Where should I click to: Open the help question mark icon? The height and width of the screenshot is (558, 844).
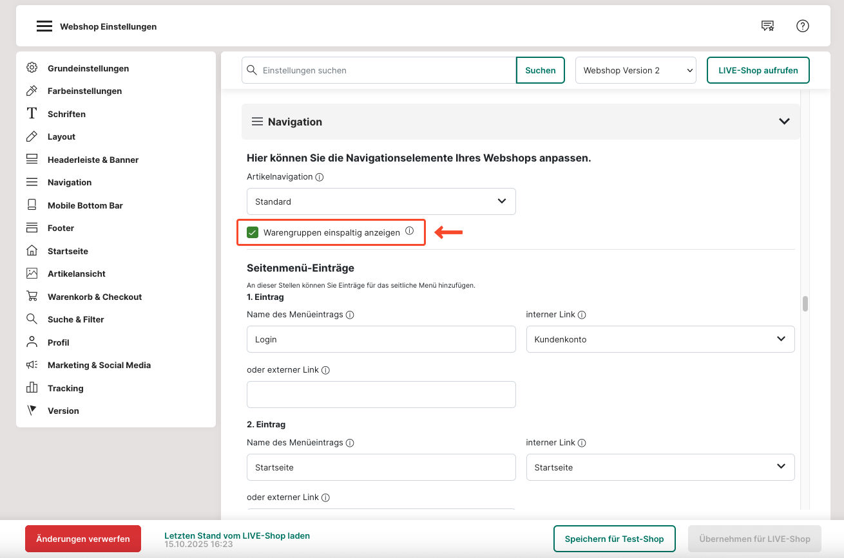(802, 26)
